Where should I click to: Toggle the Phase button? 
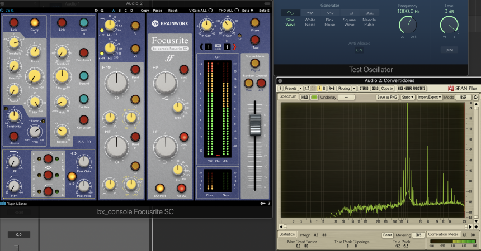254,23
